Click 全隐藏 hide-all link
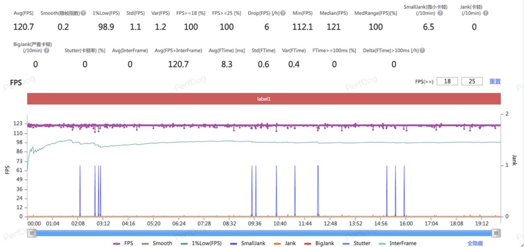 tap(475, 243)
